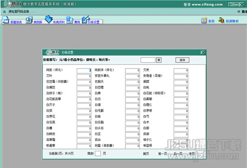
Task: Go to 首页 first page
Action: 146,154
